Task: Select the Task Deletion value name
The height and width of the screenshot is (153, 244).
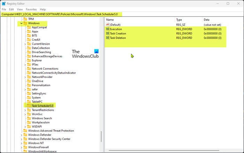Action: click(118, 38)
